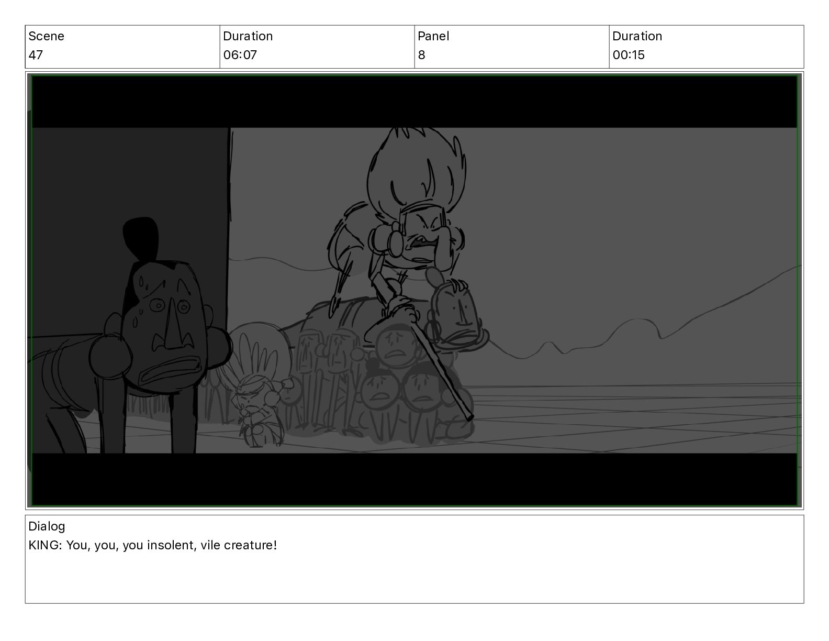Click the first 'Duration' label beside Scene

point(248,36)
